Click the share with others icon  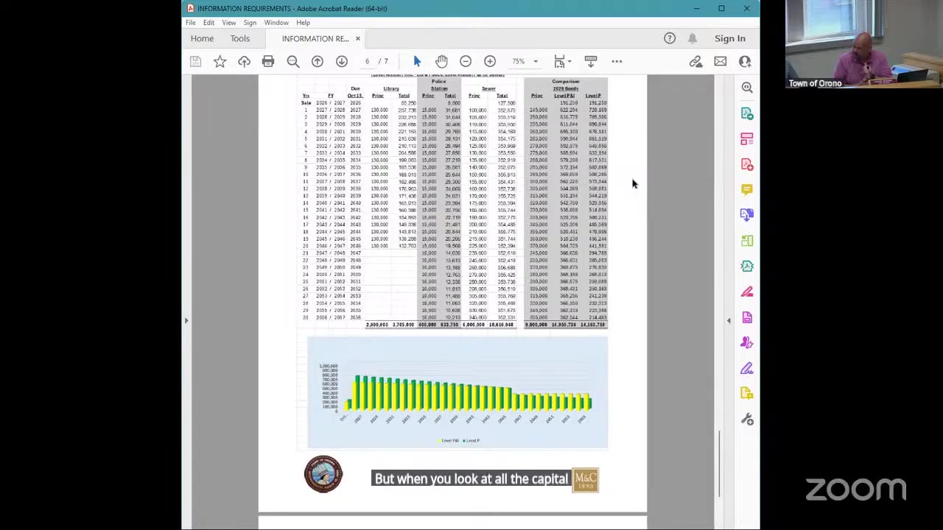click(745, 62)
